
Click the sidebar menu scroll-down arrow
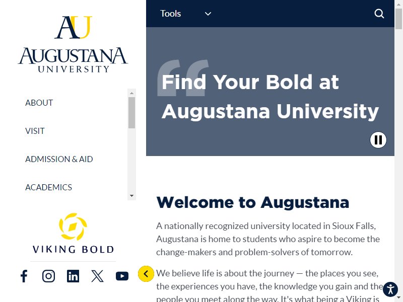pos(131,196)
